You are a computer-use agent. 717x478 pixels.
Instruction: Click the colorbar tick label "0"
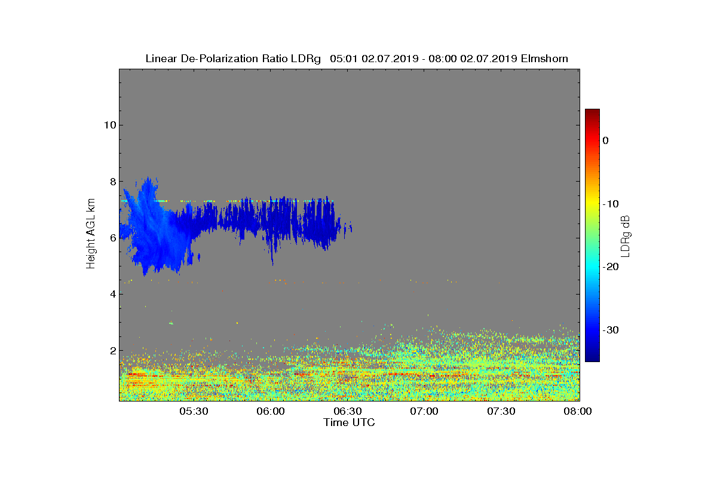click(x=605, y=140)
